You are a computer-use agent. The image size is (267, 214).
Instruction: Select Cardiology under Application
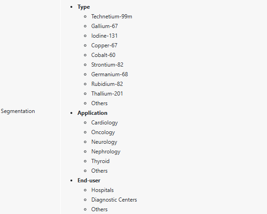pos(104,123)
